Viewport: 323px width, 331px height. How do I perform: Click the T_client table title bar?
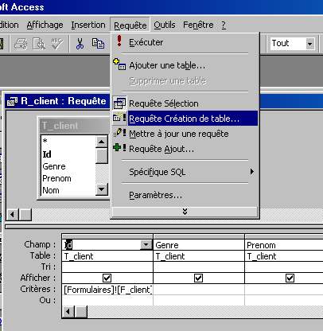point(74,126)
